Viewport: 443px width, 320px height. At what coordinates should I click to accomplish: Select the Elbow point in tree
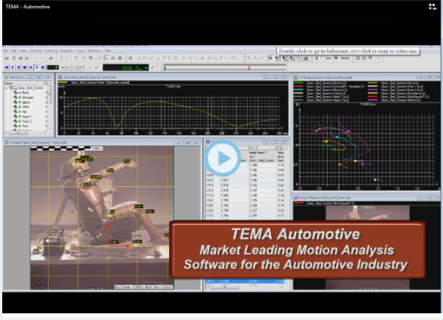[x=26, y=102]
